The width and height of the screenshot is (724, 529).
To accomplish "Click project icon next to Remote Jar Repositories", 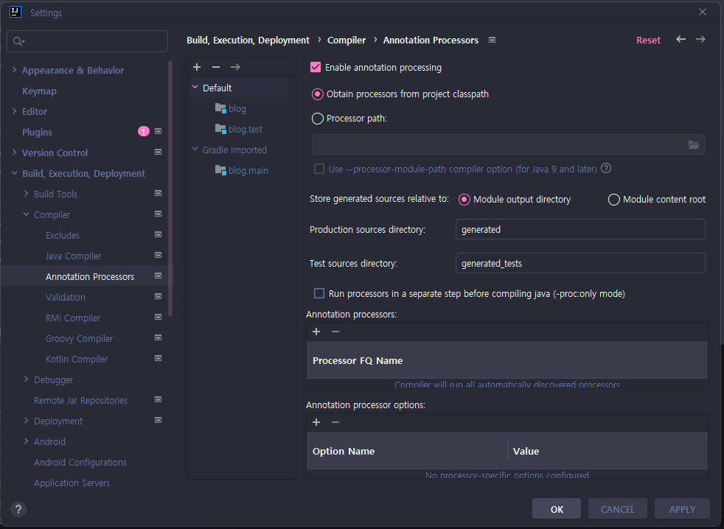I will [158, 400].
